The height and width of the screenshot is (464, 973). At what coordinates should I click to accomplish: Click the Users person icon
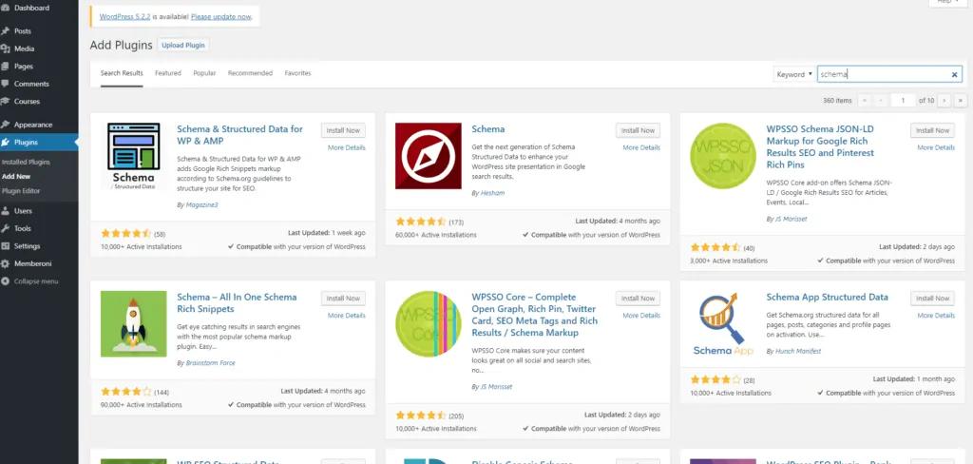(x=5, y=210)
